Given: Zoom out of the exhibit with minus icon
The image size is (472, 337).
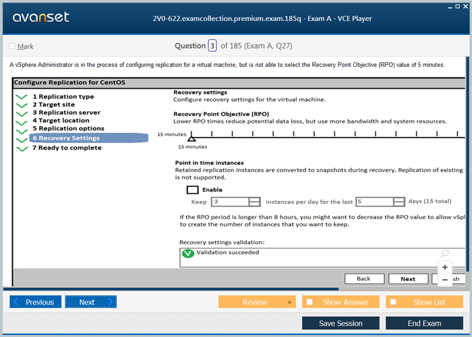Looking at the screenshot, I should [445, 280].
